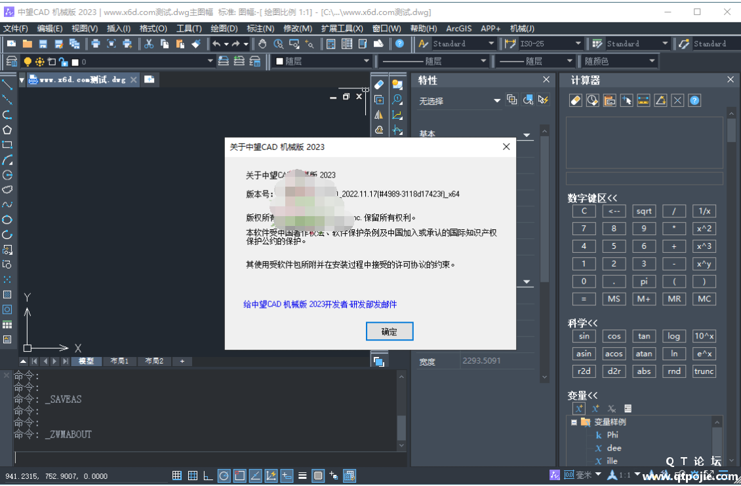Screen dimensions: 741x486
Task: Click the new variable icon under 变量
Action: click(579, 409)
